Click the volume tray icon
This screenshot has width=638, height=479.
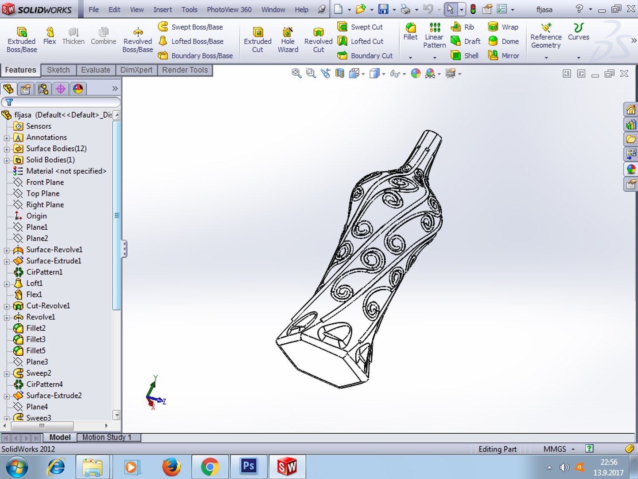coord(564,467)
